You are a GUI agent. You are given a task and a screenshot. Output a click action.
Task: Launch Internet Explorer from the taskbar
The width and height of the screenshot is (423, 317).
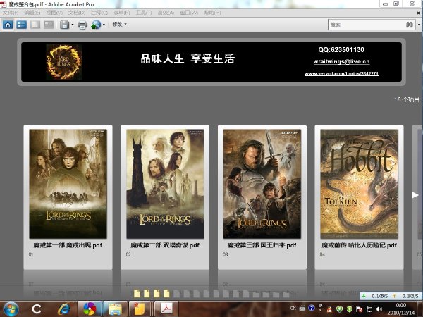[x=64, y=309]
